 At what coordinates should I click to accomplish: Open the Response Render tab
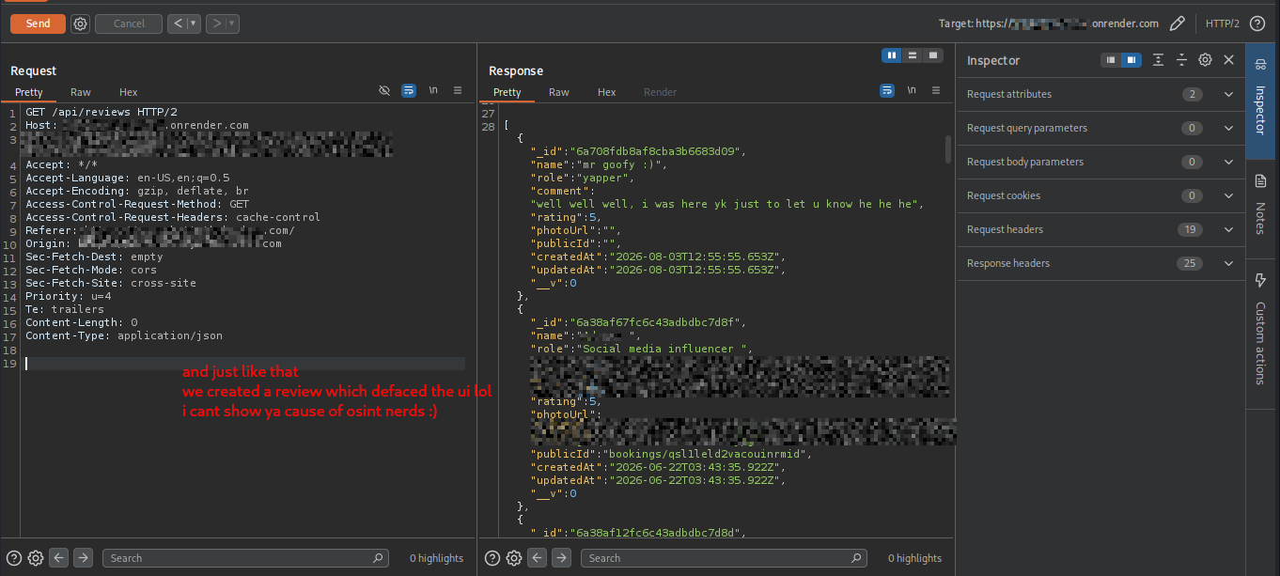tap(660, 92)
